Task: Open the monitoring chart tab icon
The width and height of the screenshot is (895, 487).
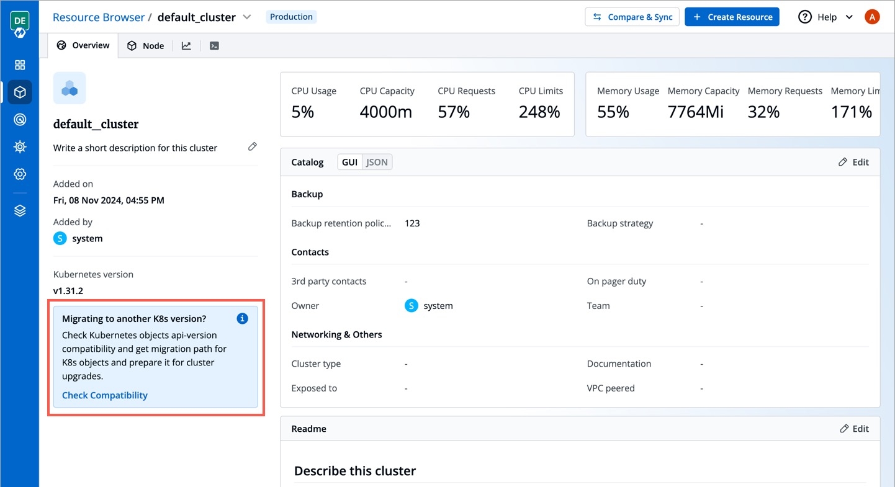Action: [x=186, y=45]
